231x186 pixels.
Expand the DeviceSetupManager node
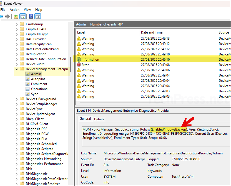pyautogui.click(x=17, y=104)
